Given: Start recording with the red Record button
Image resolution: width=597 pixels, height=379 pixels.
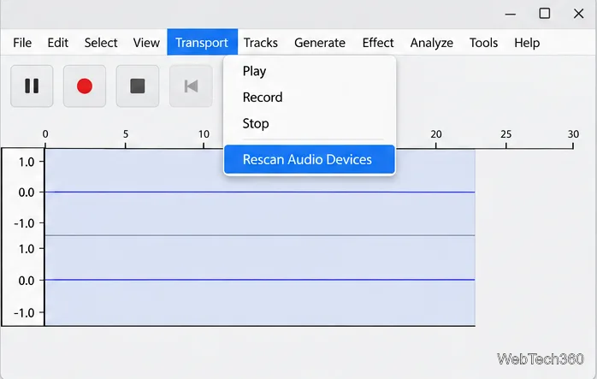Looking at the screenshot, I should pos(85,86).
